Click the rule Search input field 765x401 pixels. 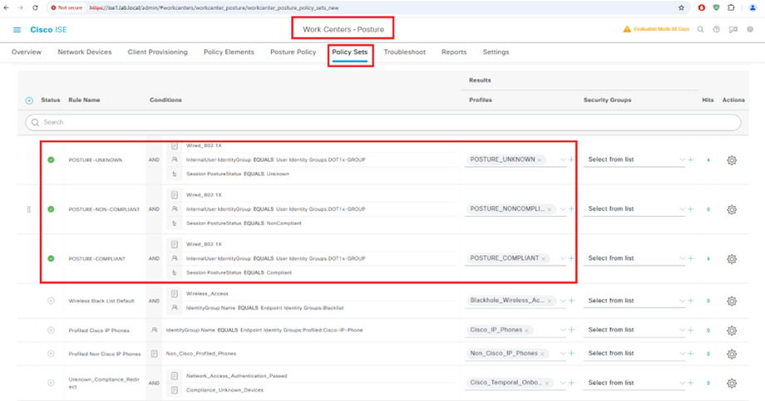pos(383,122)
